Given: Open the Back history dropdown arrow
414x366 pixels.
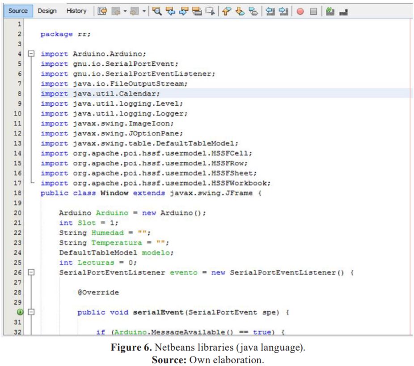Looking at the screenshot, I should pyautogui.click(x=125, y=11).
